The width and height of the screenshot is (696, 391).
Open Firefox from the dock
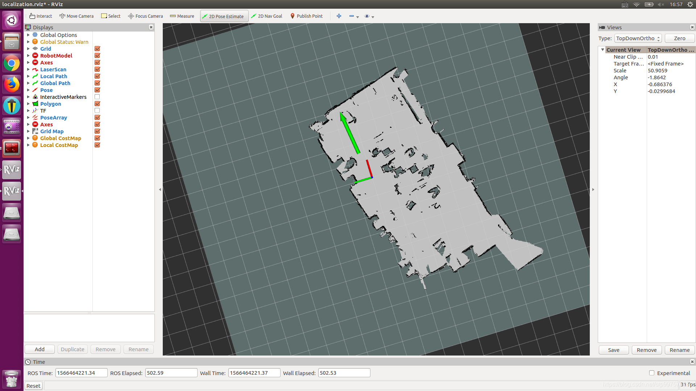click(12, 84)
